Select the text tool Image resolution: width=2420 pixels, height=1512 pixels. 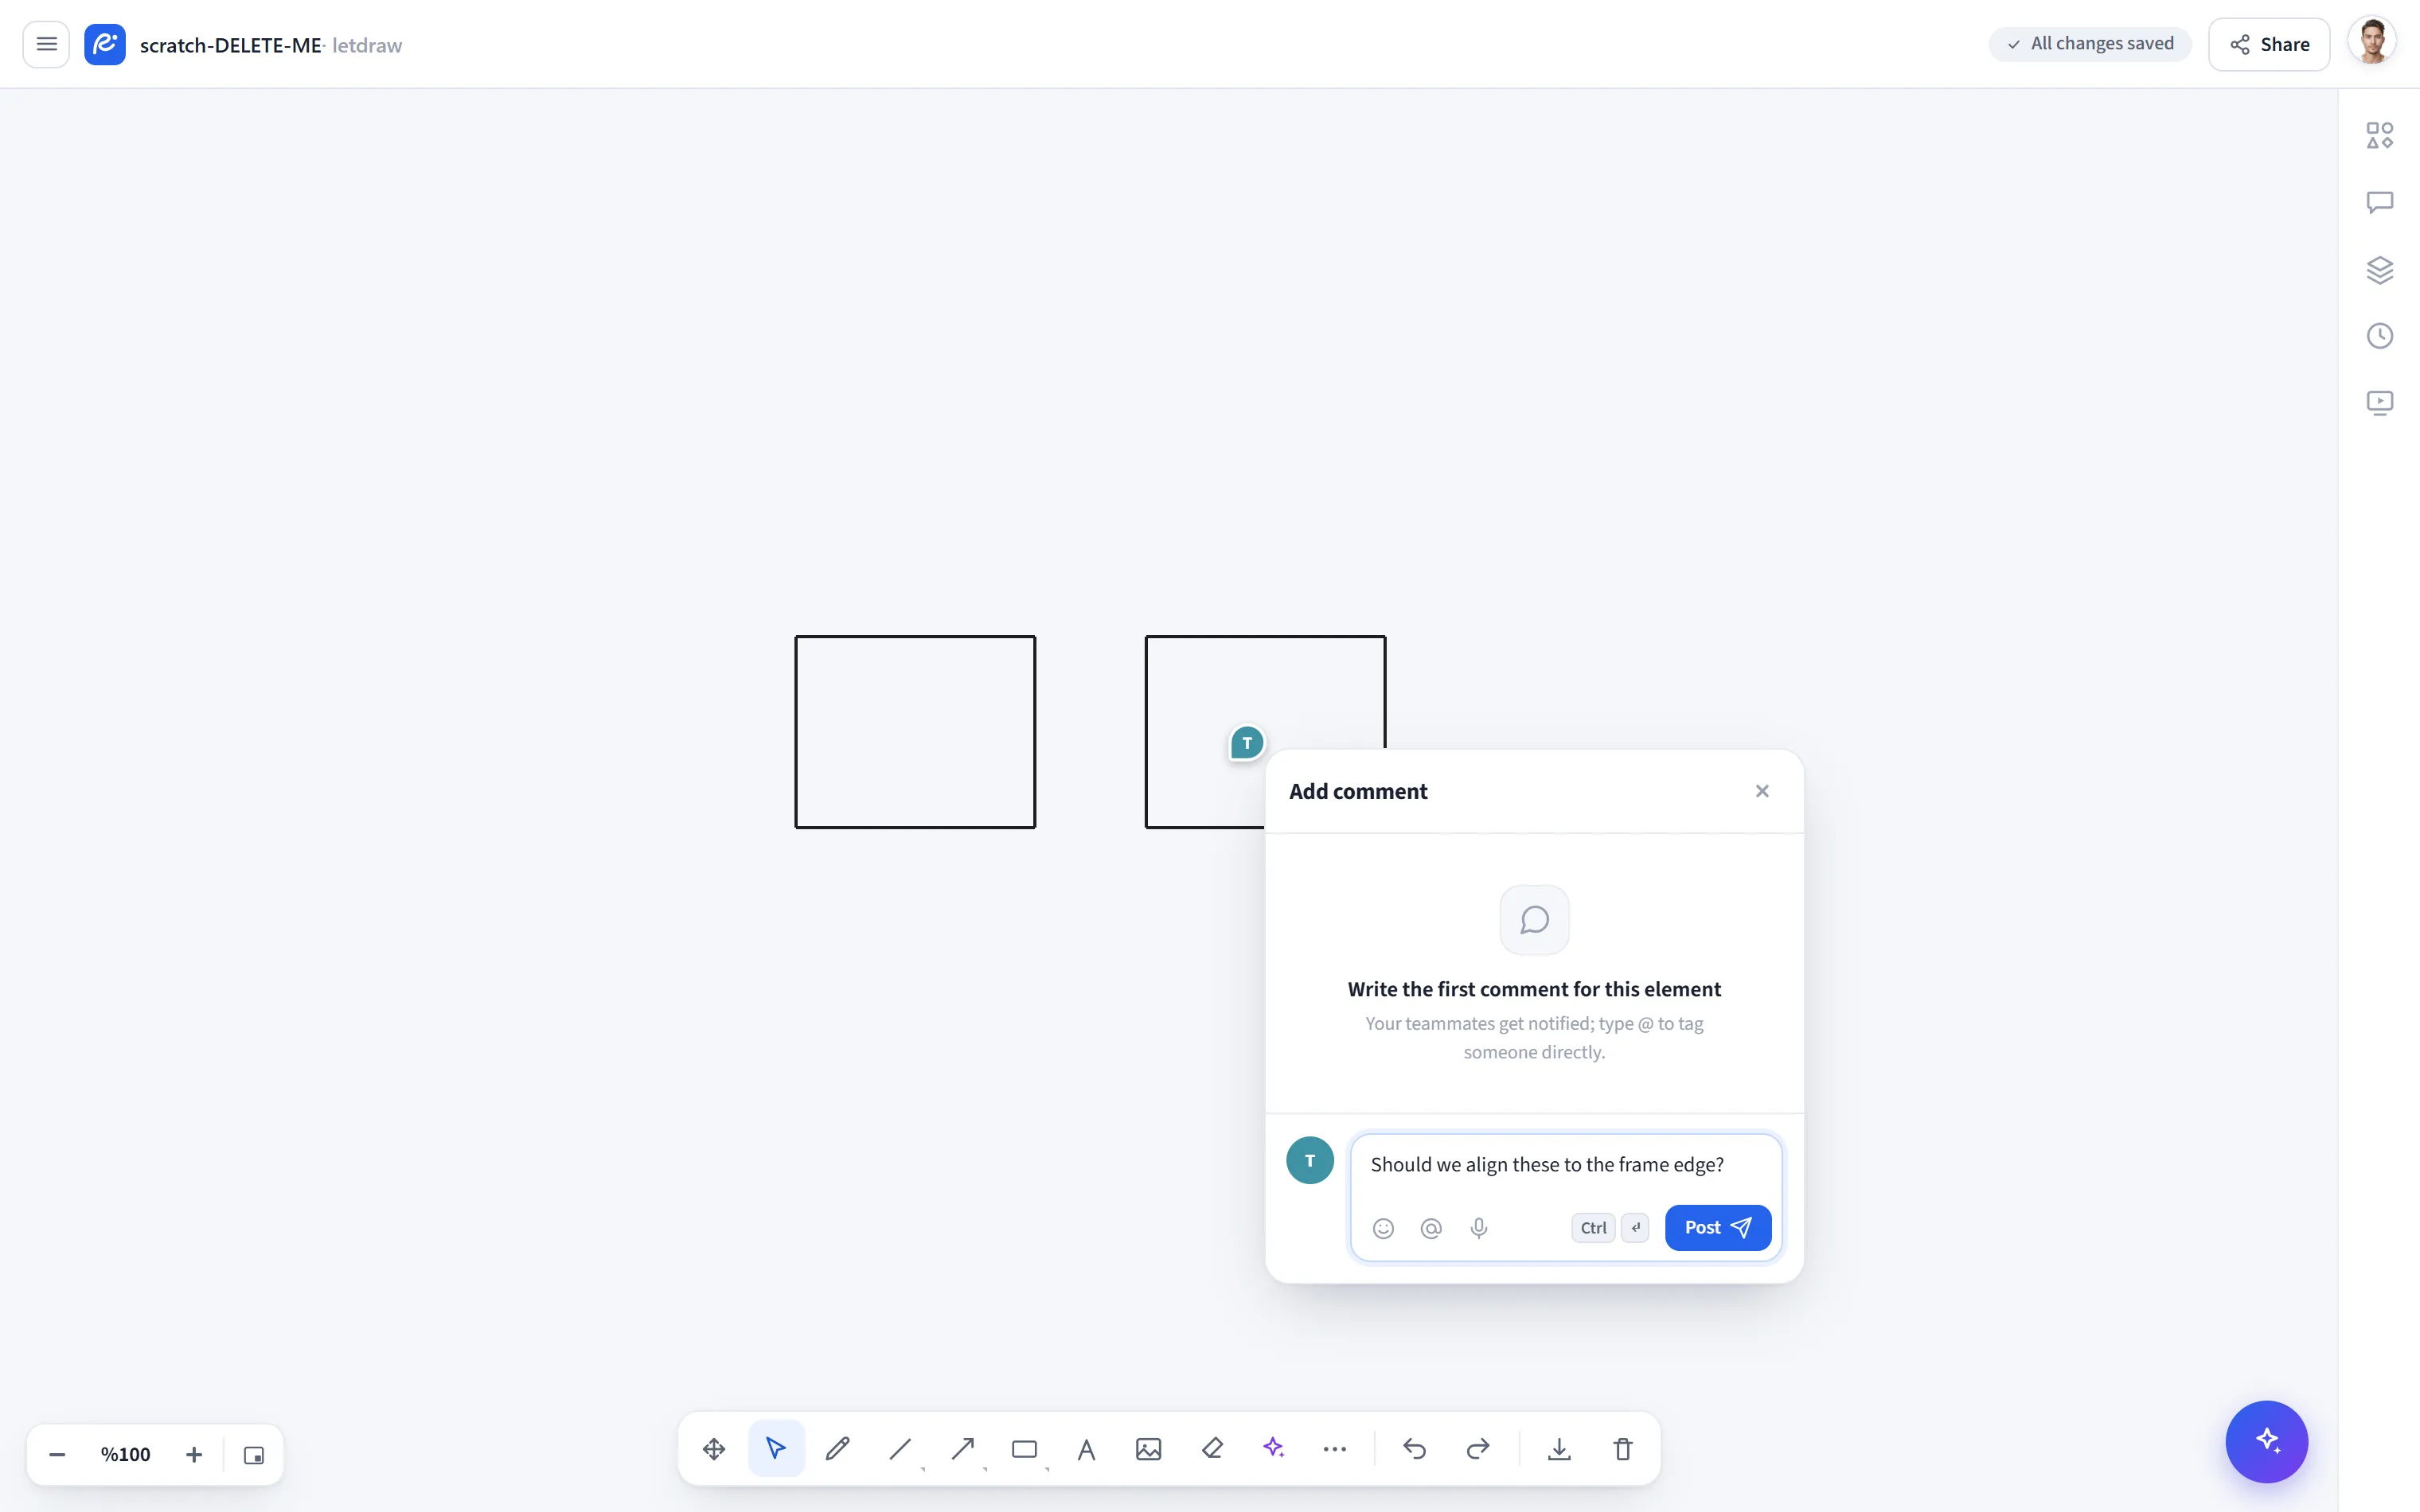tap(1086, 1448)
